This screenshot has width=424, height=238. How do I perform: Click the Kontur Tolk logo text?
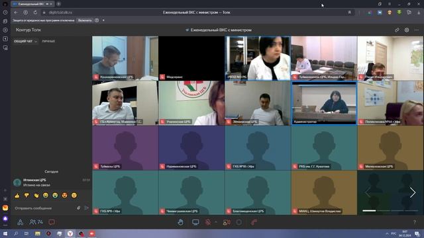pyautogui.click(x=28, y=30)
